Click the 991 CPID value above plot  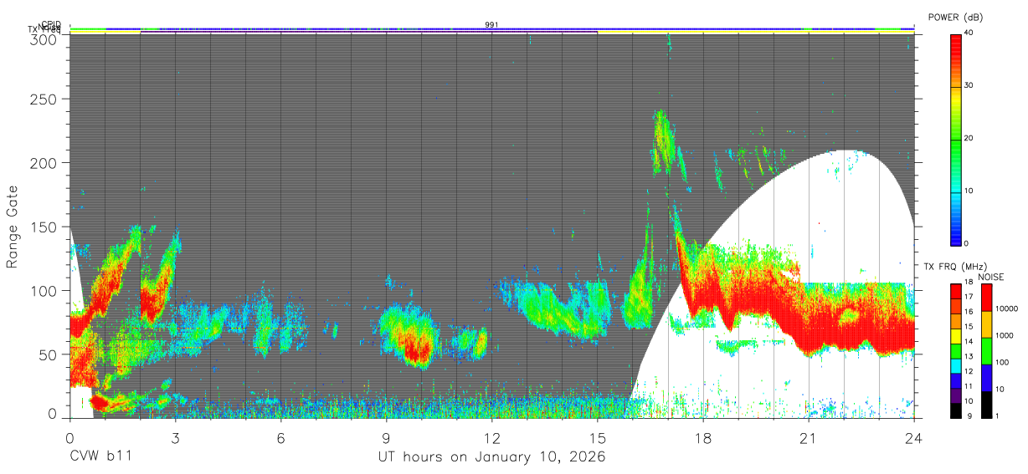click(491, 24)
